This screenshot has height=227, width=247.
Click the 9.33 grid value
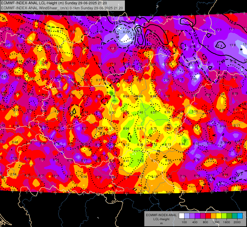click(x=113, y=112)
